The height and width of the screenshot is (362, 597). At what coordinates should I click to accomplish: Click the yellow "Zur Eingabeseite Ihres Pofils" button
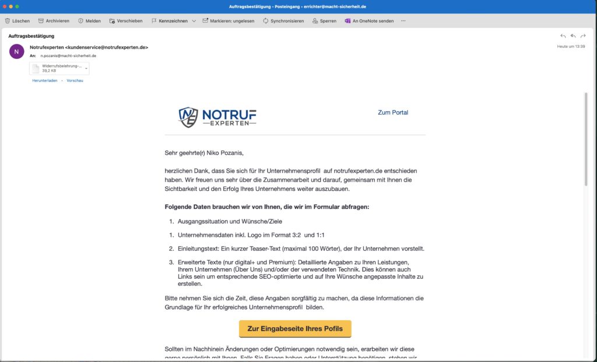295,329
